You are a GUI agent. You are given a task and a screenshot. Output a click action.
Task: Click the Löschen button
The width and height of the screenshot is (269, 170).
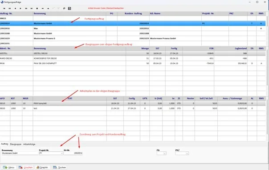tap(25, 167)
